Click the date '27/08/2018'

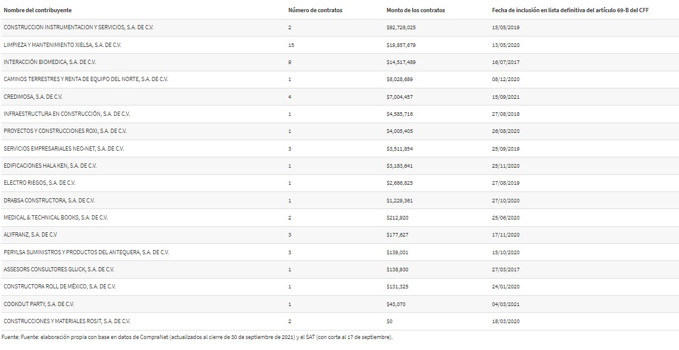point(506,114)
